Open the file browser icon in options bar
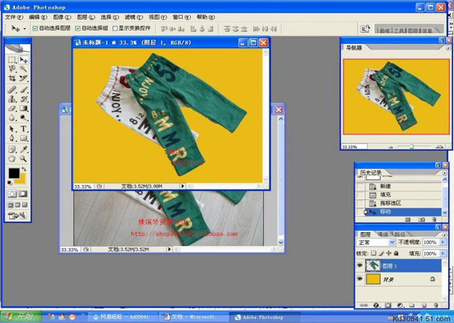 (365, 29)
